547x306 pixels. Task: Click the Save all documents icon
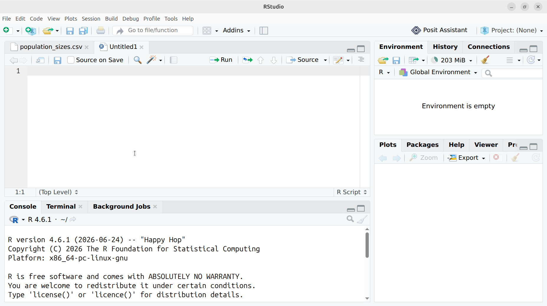(83, 31)
